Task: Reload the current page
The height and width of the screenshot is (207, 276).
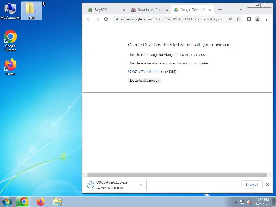Action: [106, 19]
